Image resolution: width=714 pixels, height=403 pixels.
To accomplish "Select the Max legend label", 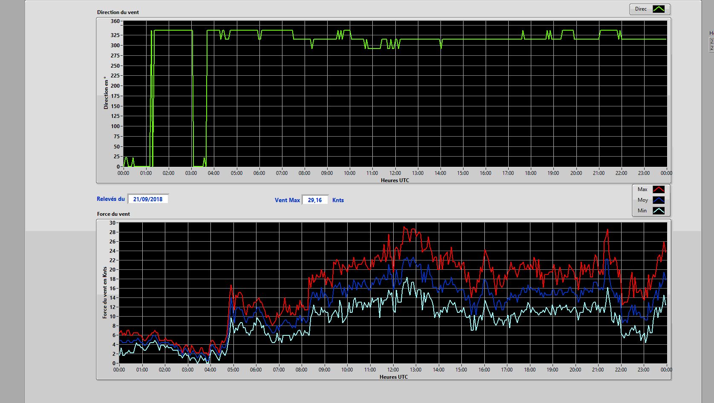I will coord(642,189).
